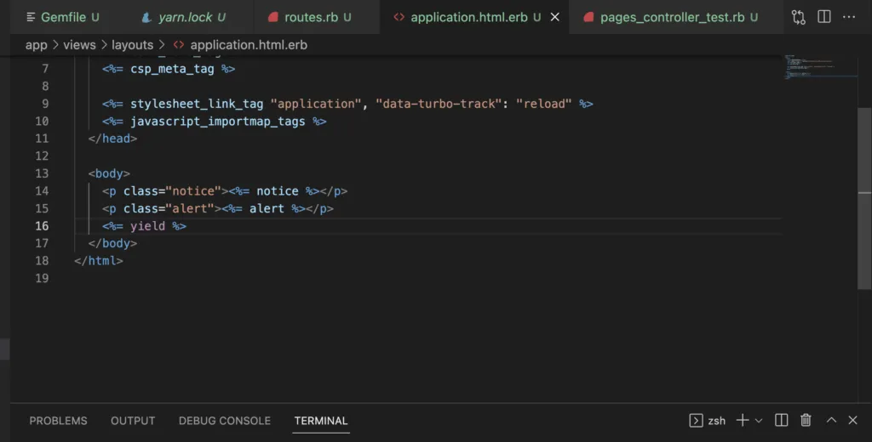Open the launch profile dropdown arrow
Image resolution: width=872 pixels, height=442 pixels.
coord(759,421)
